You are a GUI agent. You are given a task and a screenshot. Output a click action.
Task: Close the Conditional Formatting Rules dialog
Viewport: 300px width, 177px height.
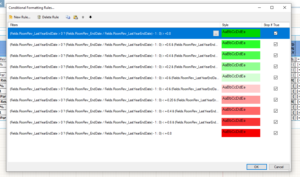(285, 8)
